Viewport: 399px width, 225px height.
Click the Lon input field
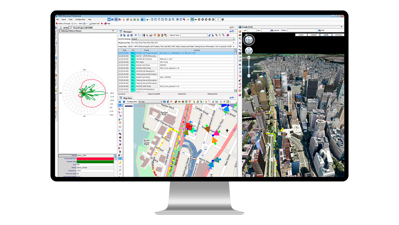coord(265,30)
